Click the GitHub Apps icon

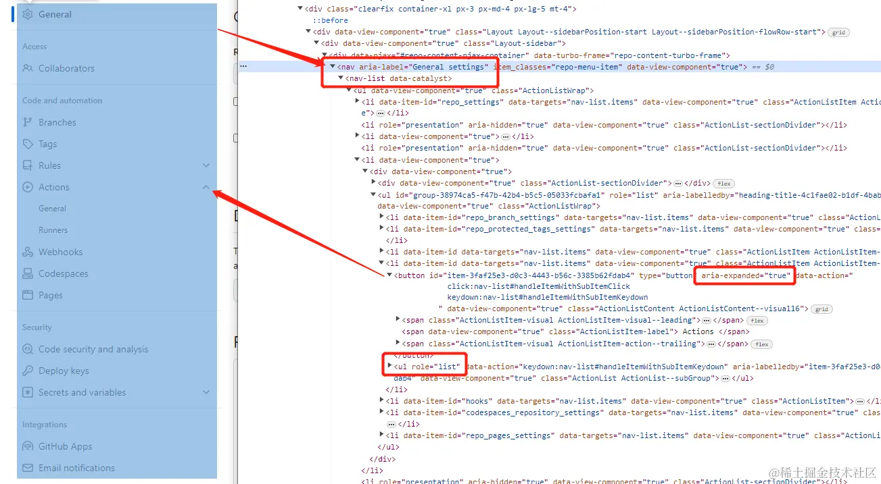[x=28, y=446]
